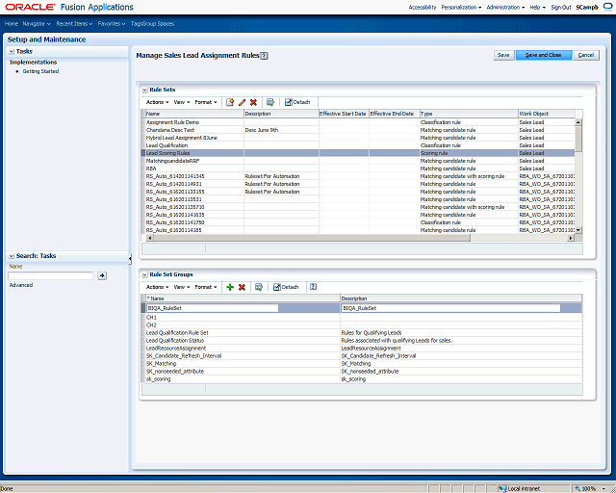Add a rule set group with green plus

(230, 287)
